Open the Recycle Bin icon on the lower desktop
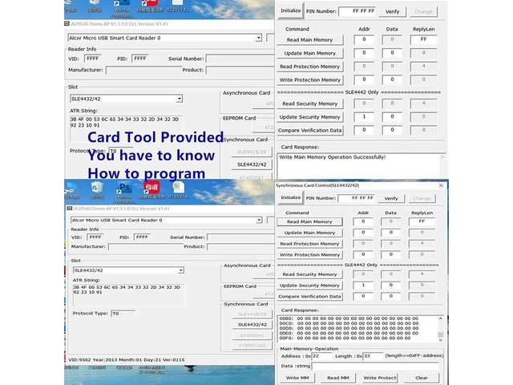513x385 pixels. click(x=97, y=188)
